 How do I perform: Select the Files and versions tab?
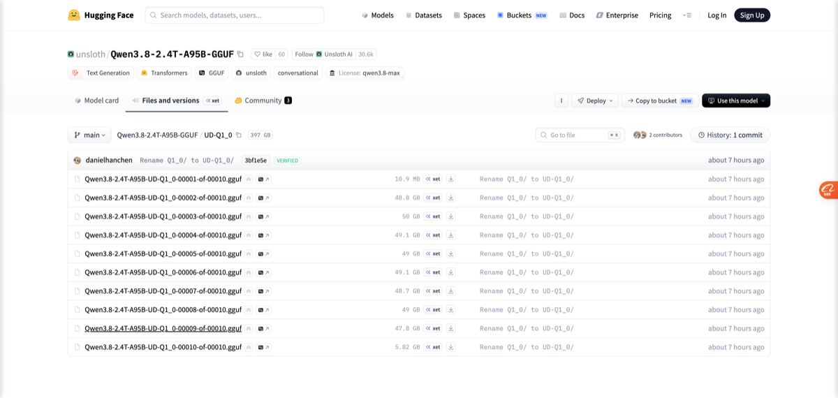point(176,101)
